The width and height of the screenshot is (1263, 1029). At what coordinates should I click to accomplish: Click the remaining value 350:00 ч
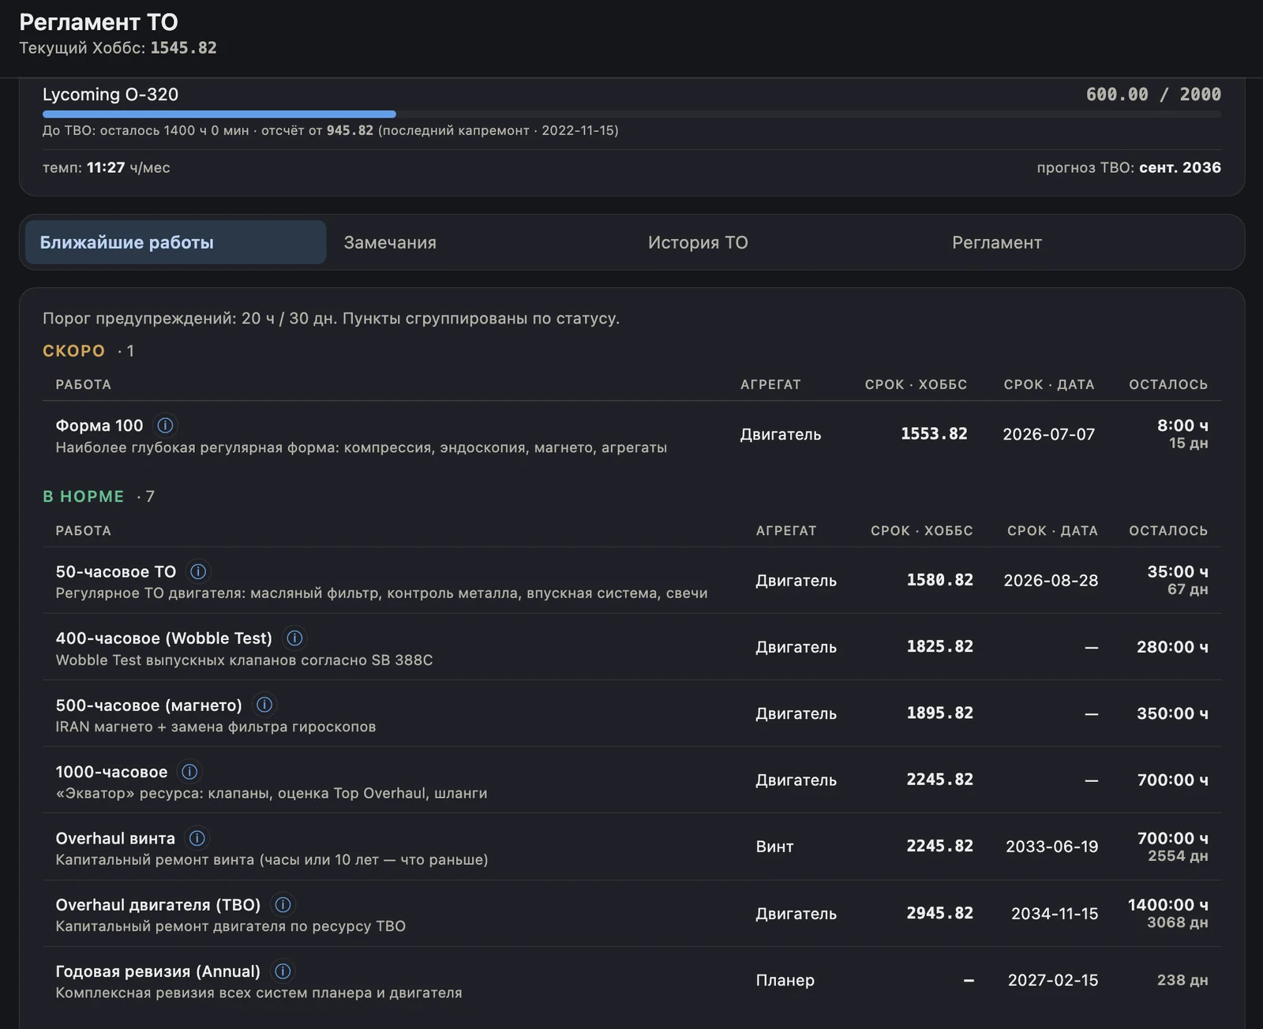pyautogui.click(x=1172, y=713)
